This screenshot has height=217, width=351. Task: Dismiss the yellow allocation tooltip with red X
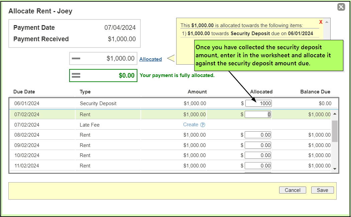click(x=321, y=22)
